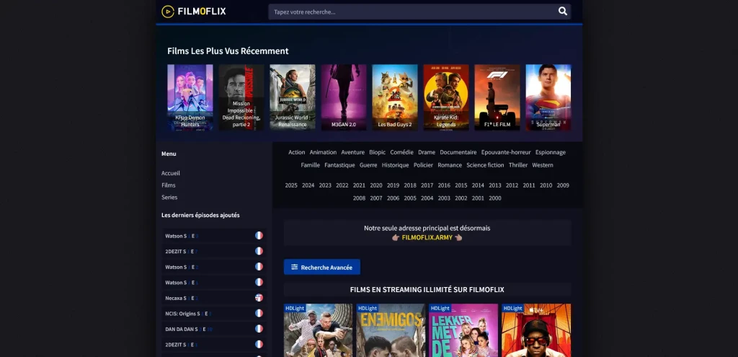Viewport: 738px width, 357px height.
Task: Open the DAN DA DAN episode entry
Action: pyautogui.click(x=213, y=329)
